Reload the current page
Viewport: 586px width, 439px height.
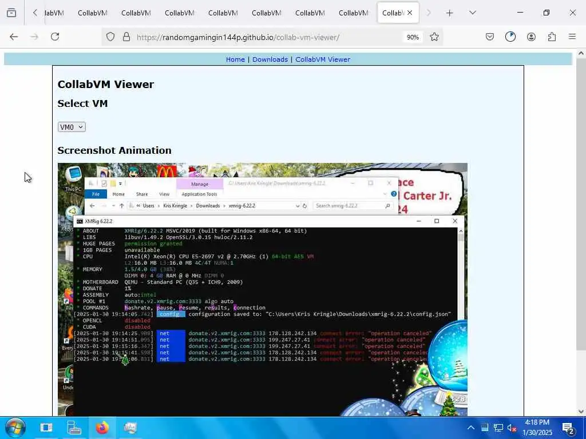coord(56,37)
